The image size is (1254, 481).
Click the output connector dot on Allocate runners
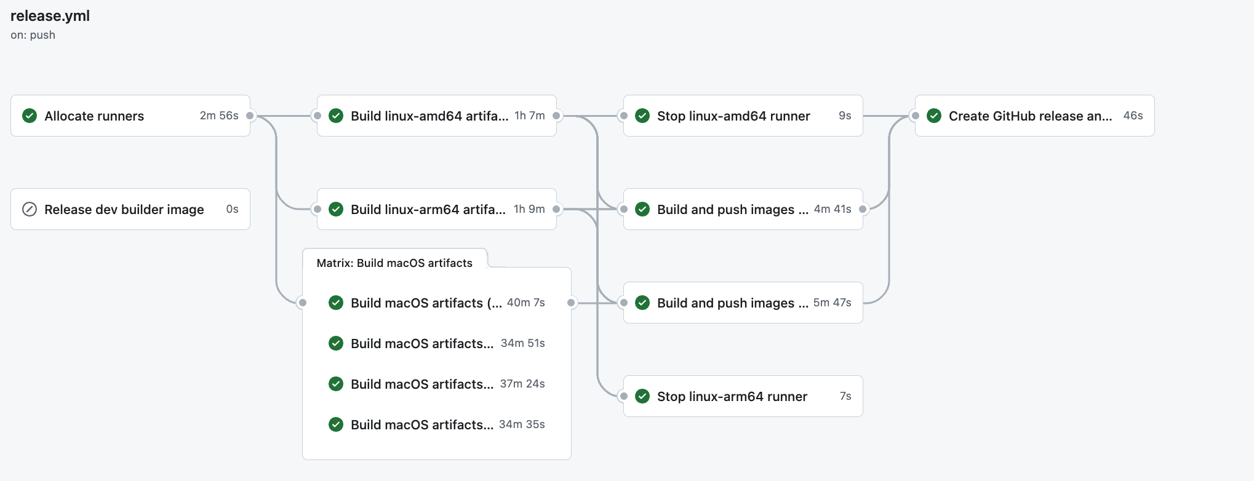(250, 116)
